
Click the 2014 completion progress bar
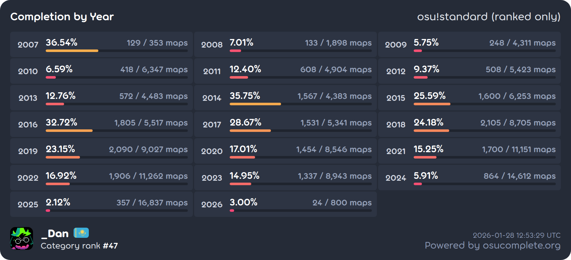pos(300,104)
